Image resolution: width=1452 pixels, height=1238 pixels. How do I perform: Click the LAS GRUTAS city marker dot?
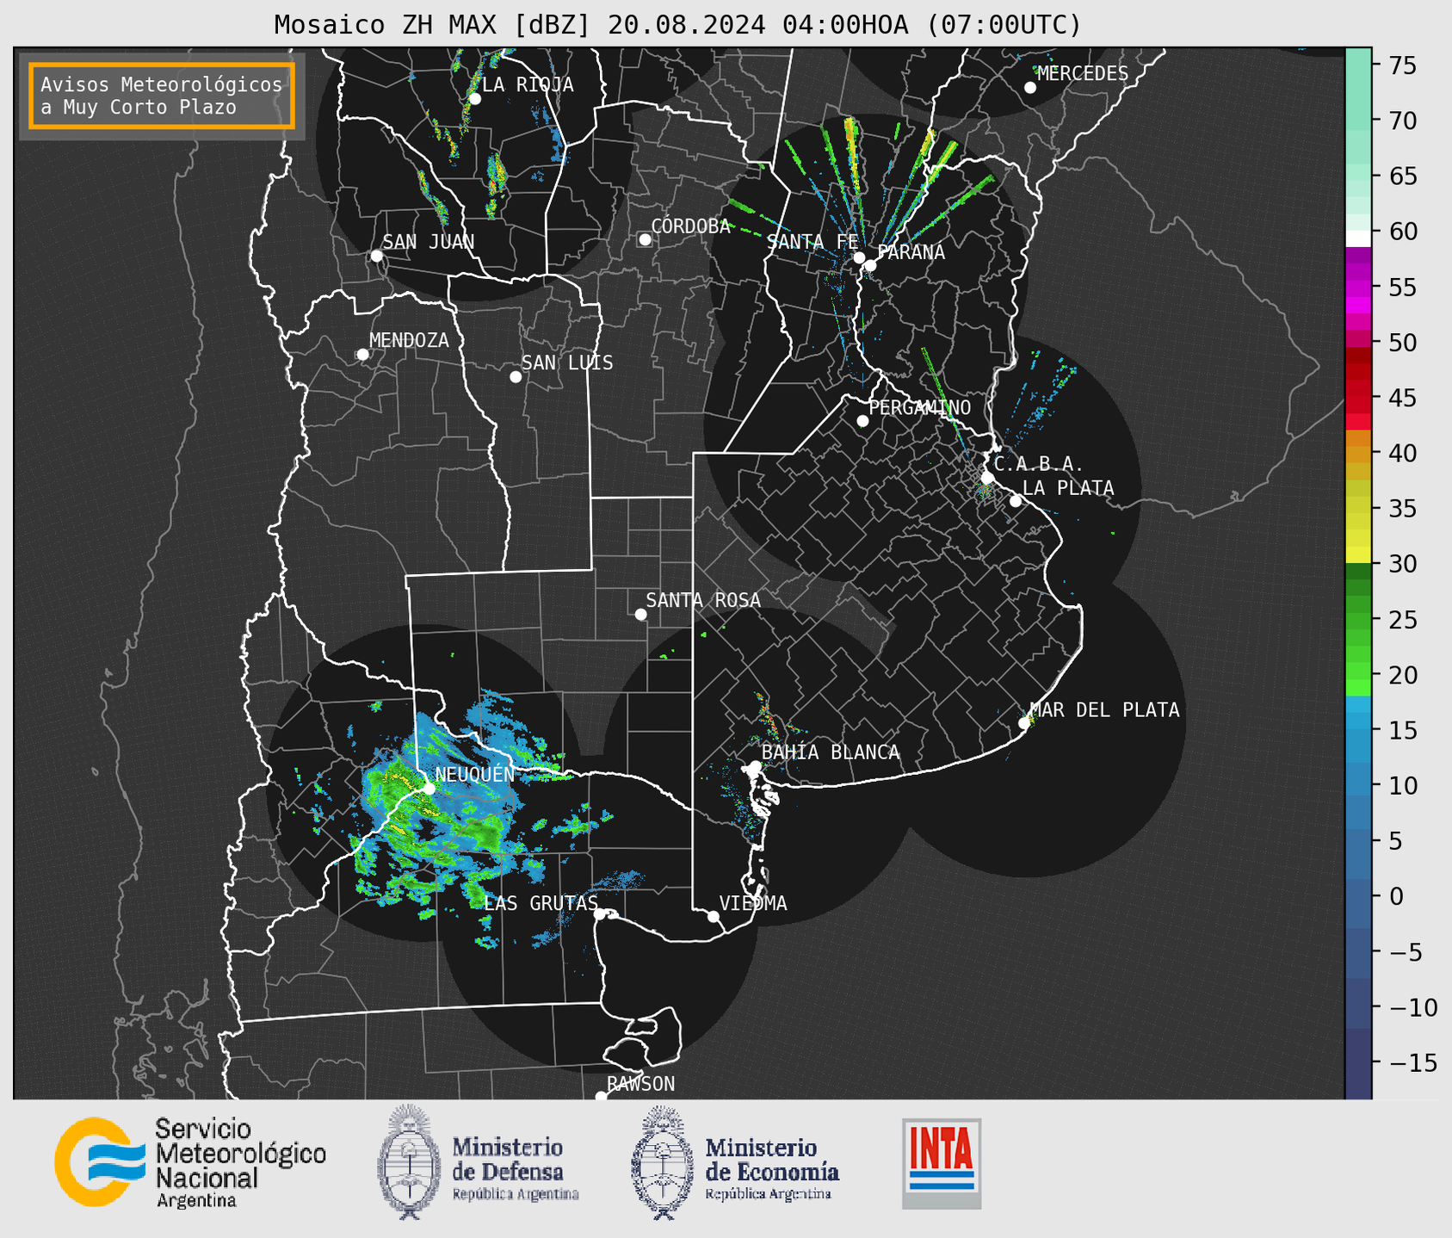600,914
